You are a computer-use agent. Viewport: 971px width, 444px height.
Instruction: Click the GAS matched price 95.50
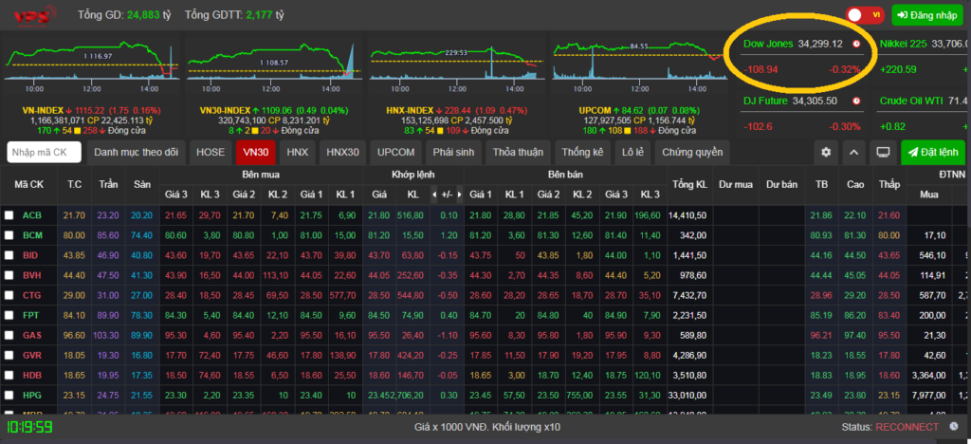(x=379, y=335)
